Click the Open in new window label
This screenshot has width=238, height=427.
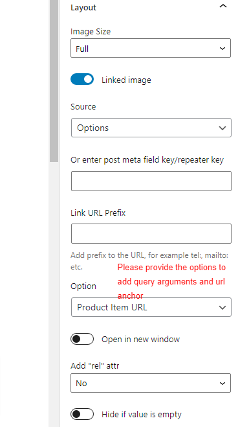(x=141, y=340)
